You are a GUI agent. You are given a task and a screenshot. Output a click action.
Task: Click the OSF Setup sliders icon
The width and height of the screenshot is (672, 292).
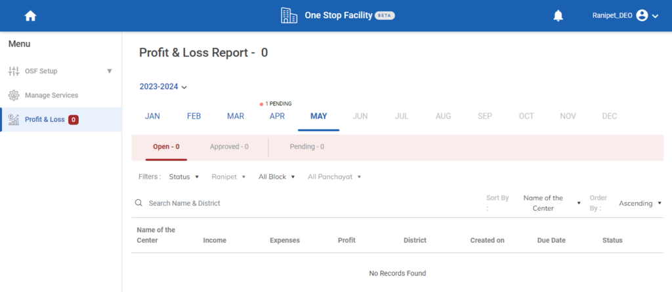tap(14, 71)
